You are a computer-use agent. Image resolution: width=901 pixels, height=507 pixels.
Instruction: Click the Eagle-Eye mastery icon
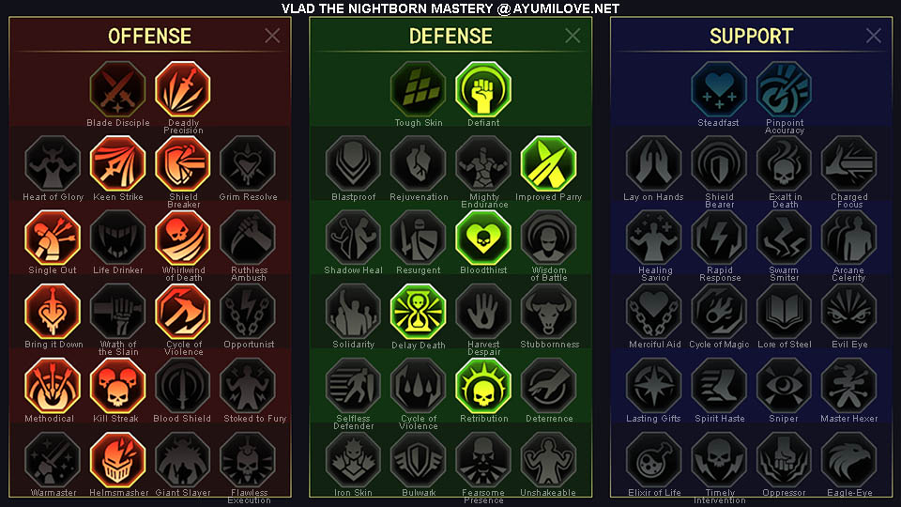click(x=848, y=460)
